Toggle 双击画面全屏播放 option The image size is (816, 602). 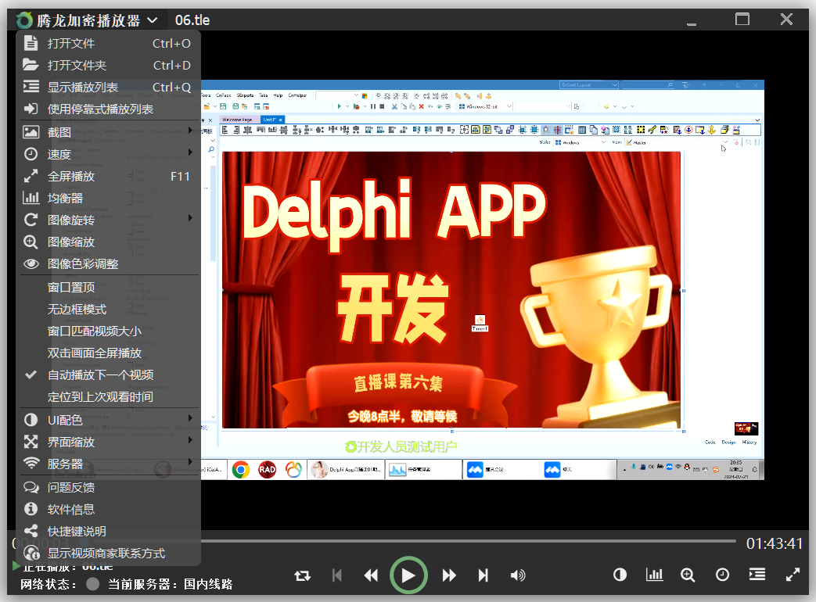pyautogui.click(x=108, y=353)
